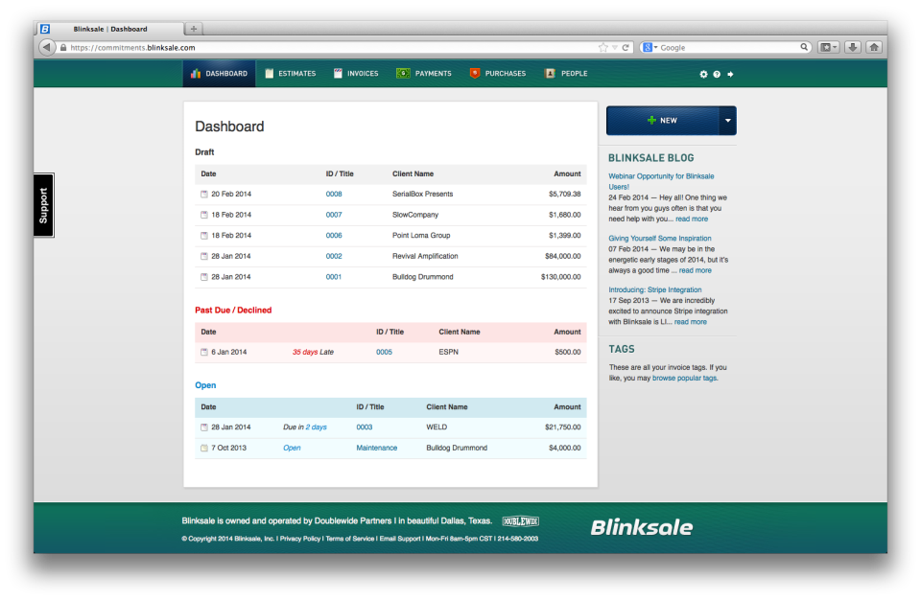
Task: Select the Blinksale | Dashboard browser tab
Action: pos(110,29)
